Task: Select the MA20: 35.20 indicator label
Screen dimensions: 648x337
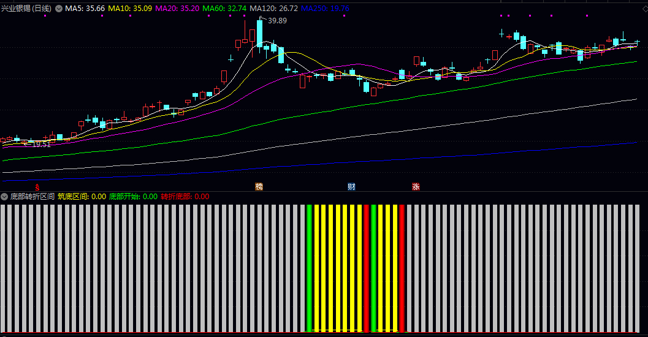Action: 177,8
